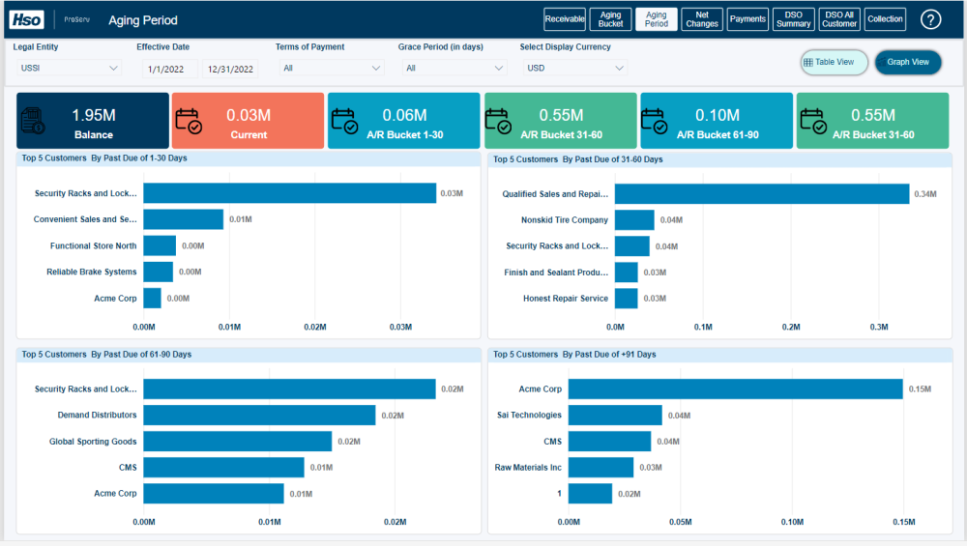
Task: Click the Finish and Sealant Produ... bar
Action: (x=626, y=273)
